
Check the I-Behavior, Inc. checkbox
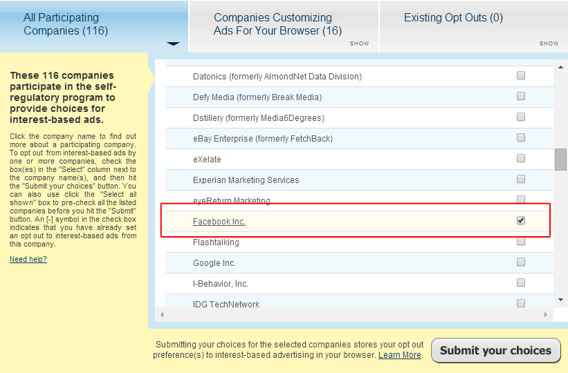pos(520,283)
